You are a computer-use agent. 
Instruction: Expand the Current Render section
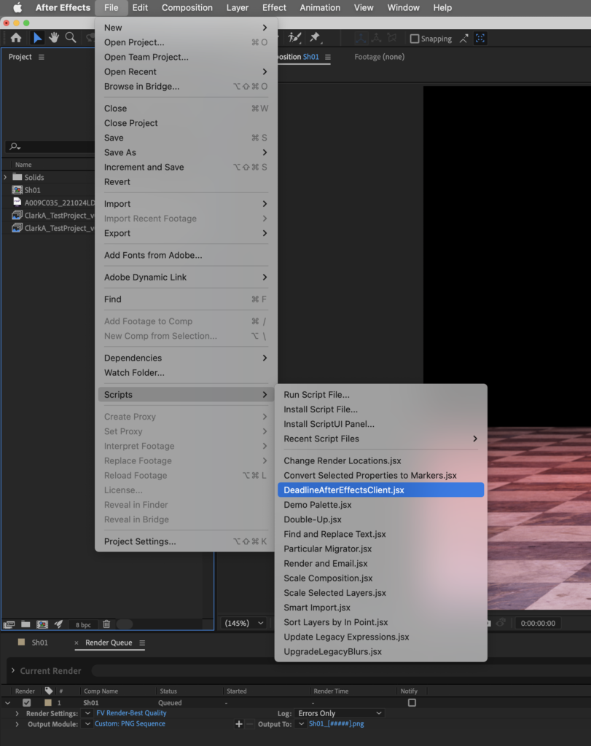13,670
